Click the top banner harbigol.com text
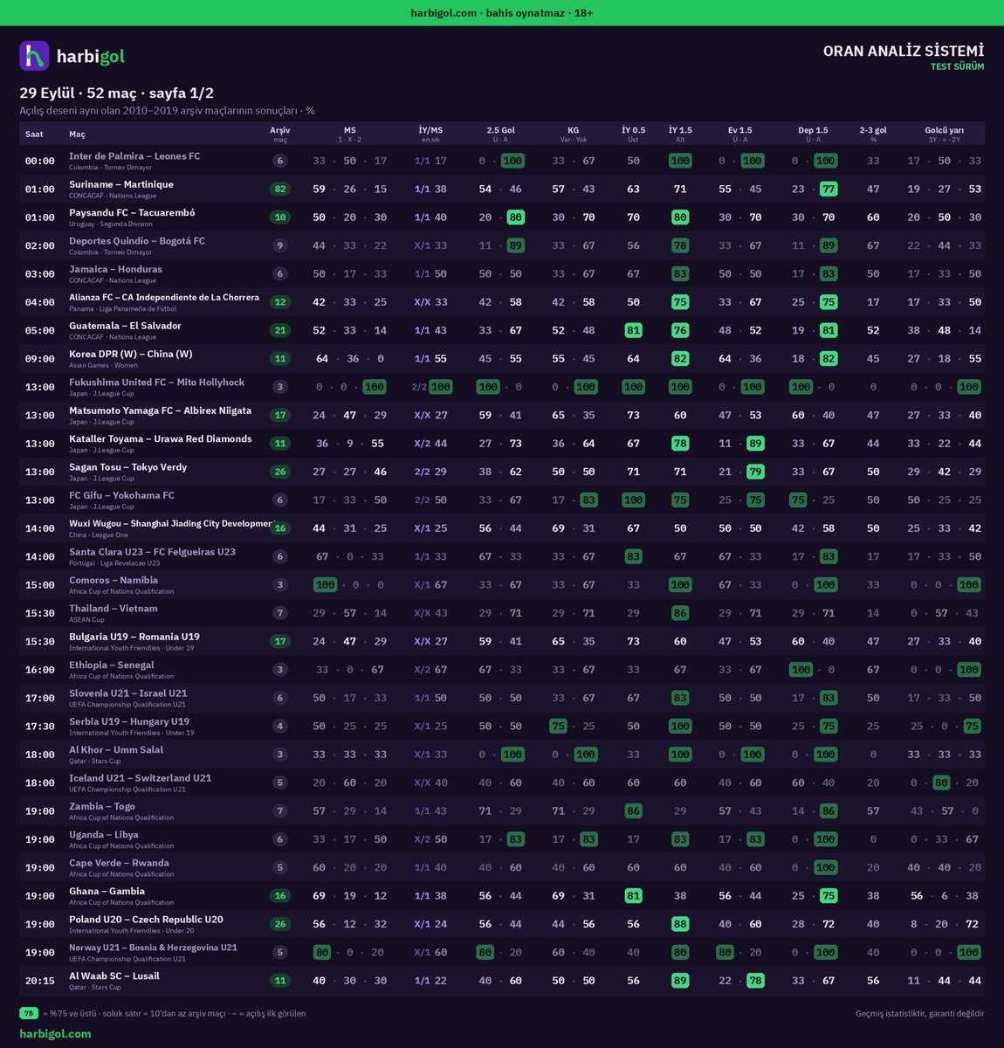 coord(444,13)
